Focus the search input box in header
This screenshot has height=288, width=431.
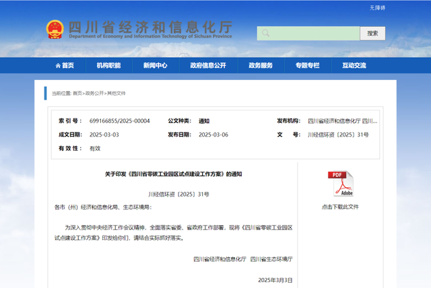308,34
